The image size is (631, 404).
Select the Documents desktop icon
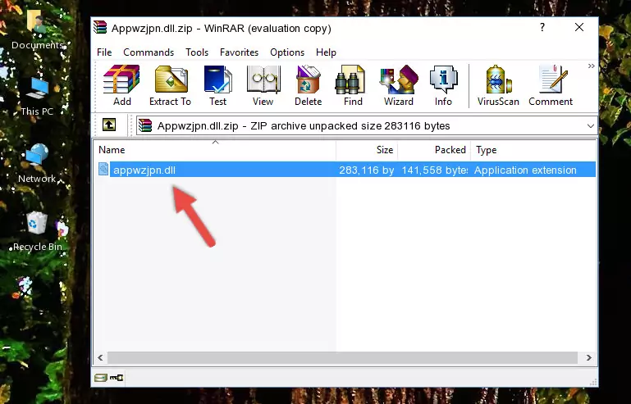(x=38, y=30)
